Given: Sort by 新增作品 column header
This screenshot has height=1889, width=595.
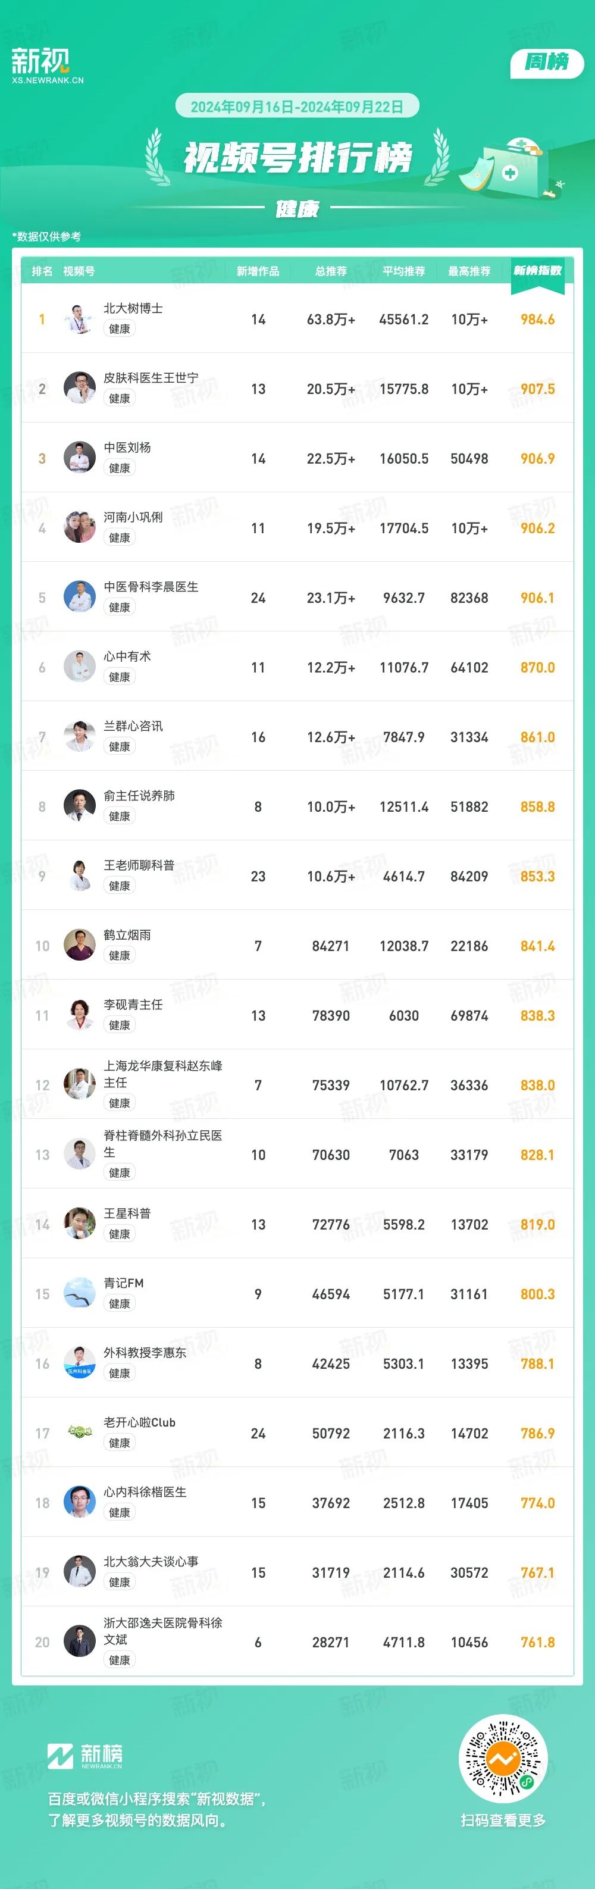Looking at the screenshot, I should [x=258, y=271].
